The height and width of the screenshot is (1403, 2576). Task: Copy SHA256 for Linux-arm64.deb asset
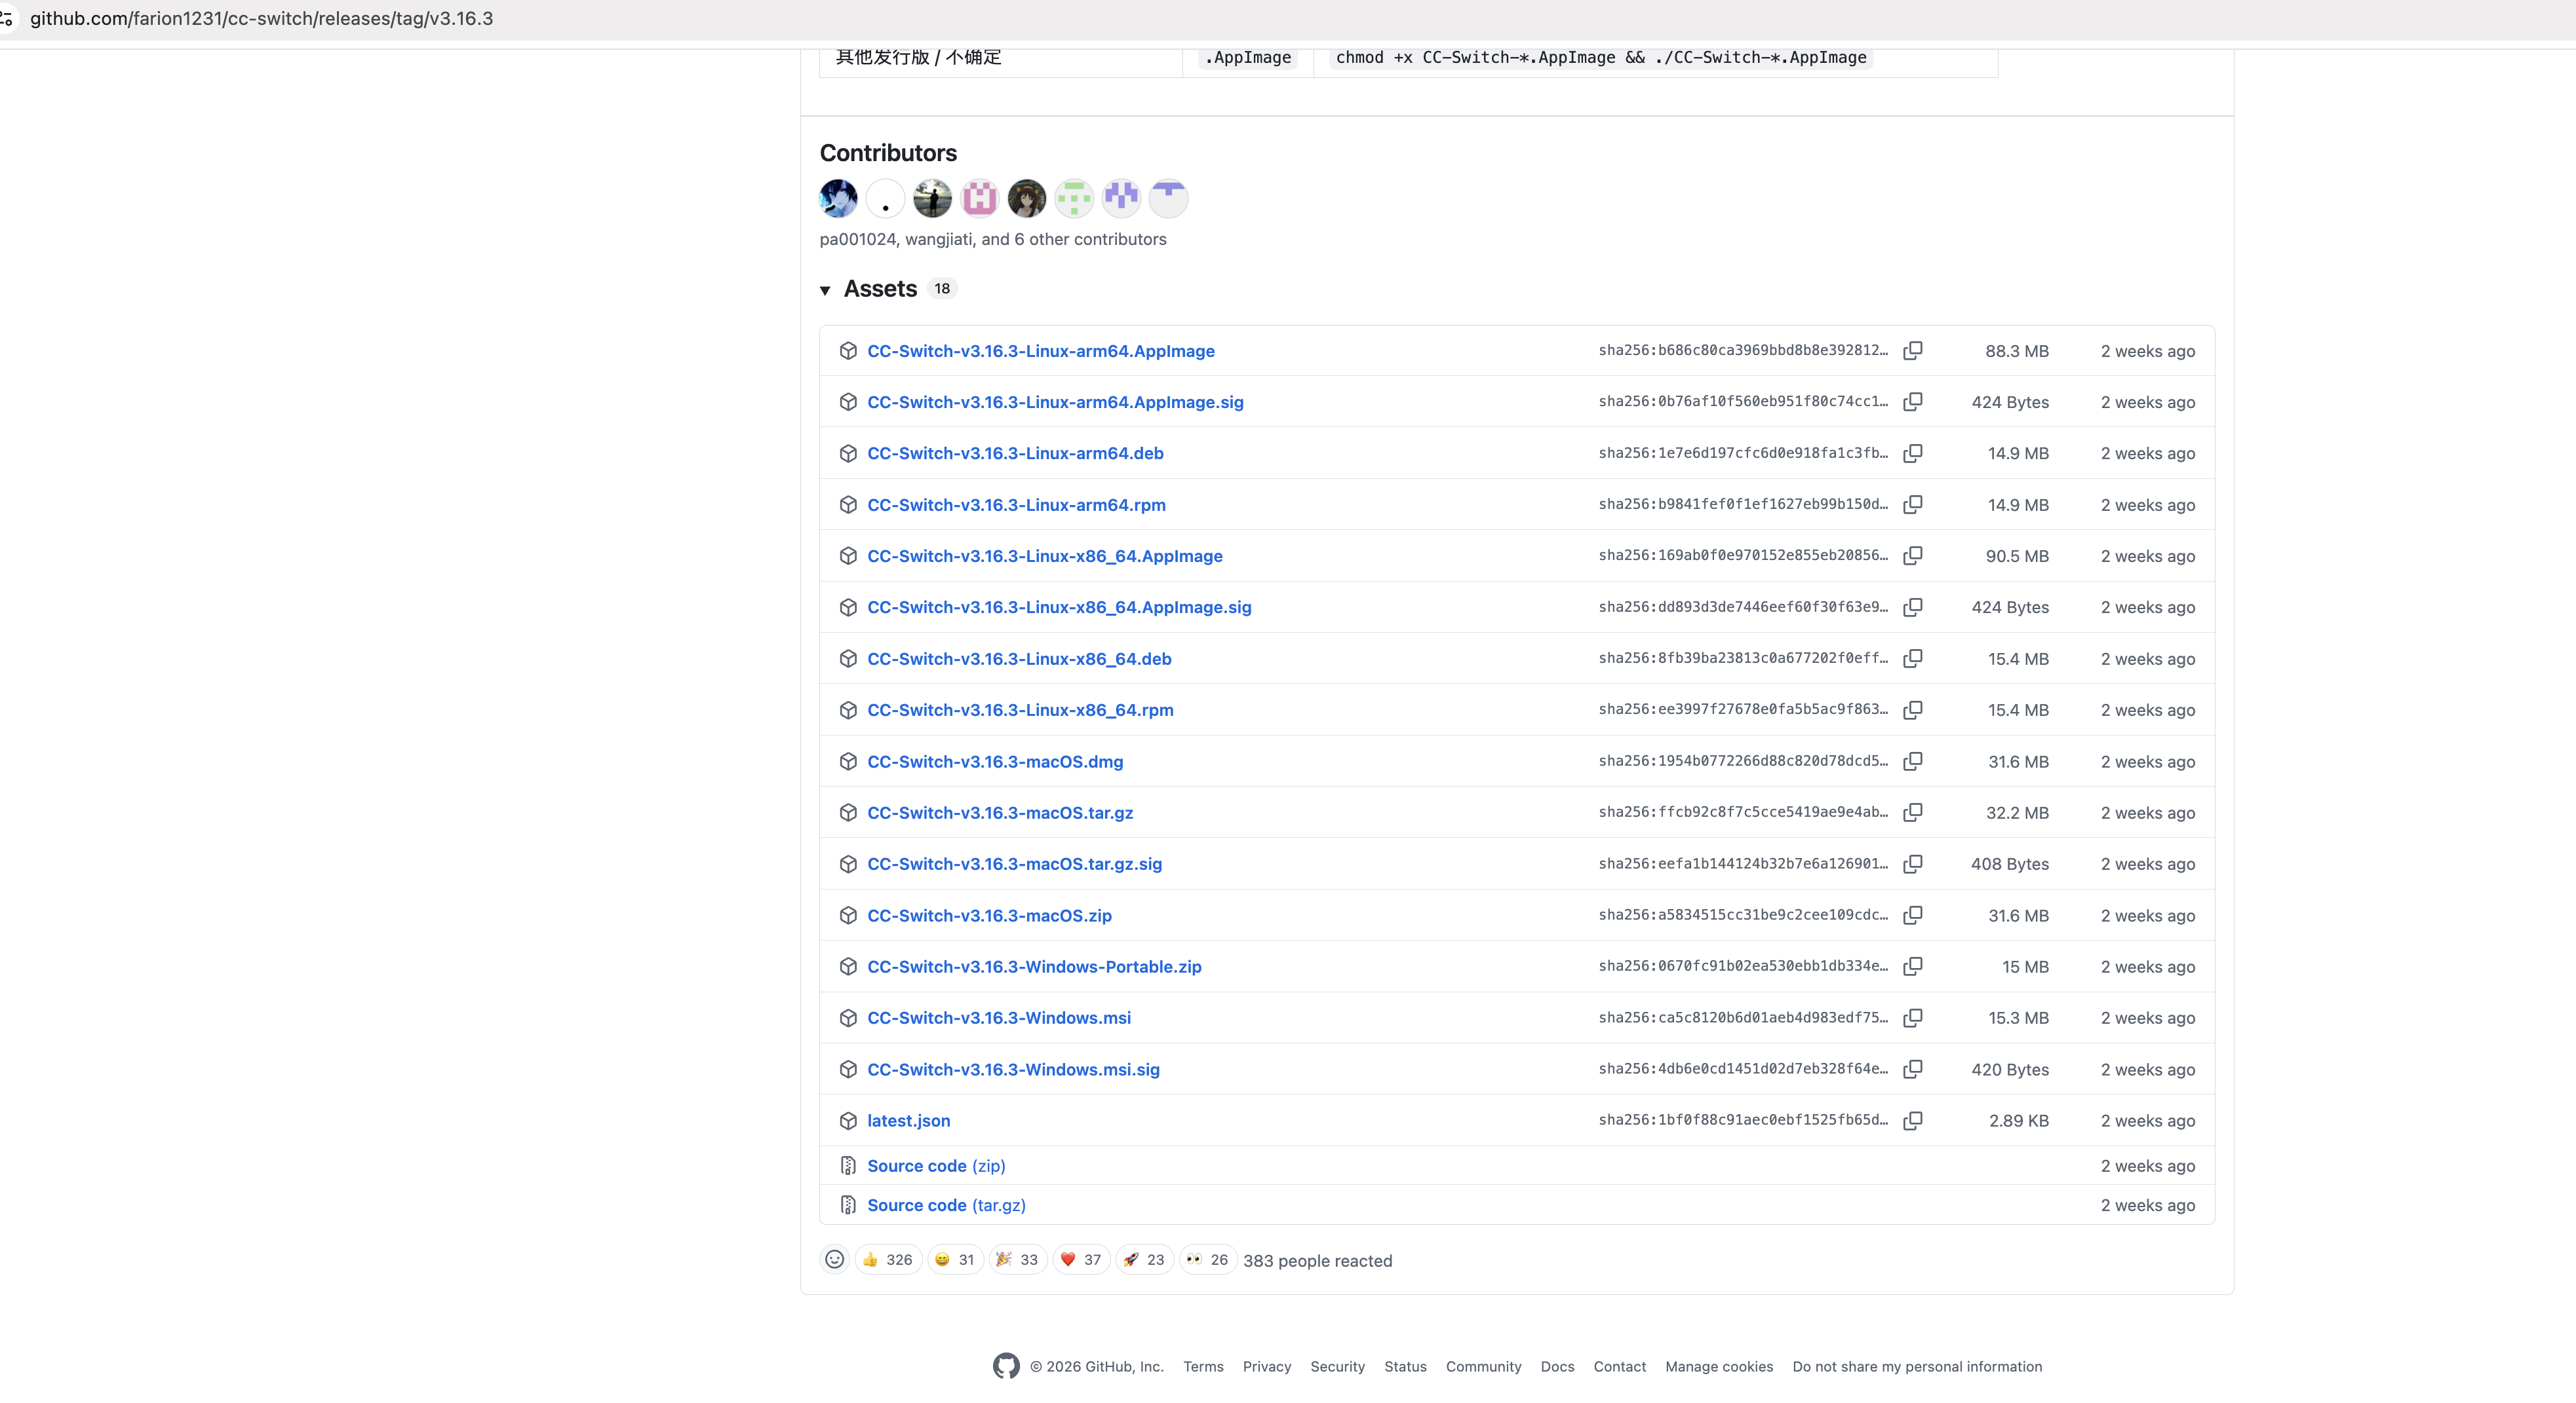(1912, 453)
